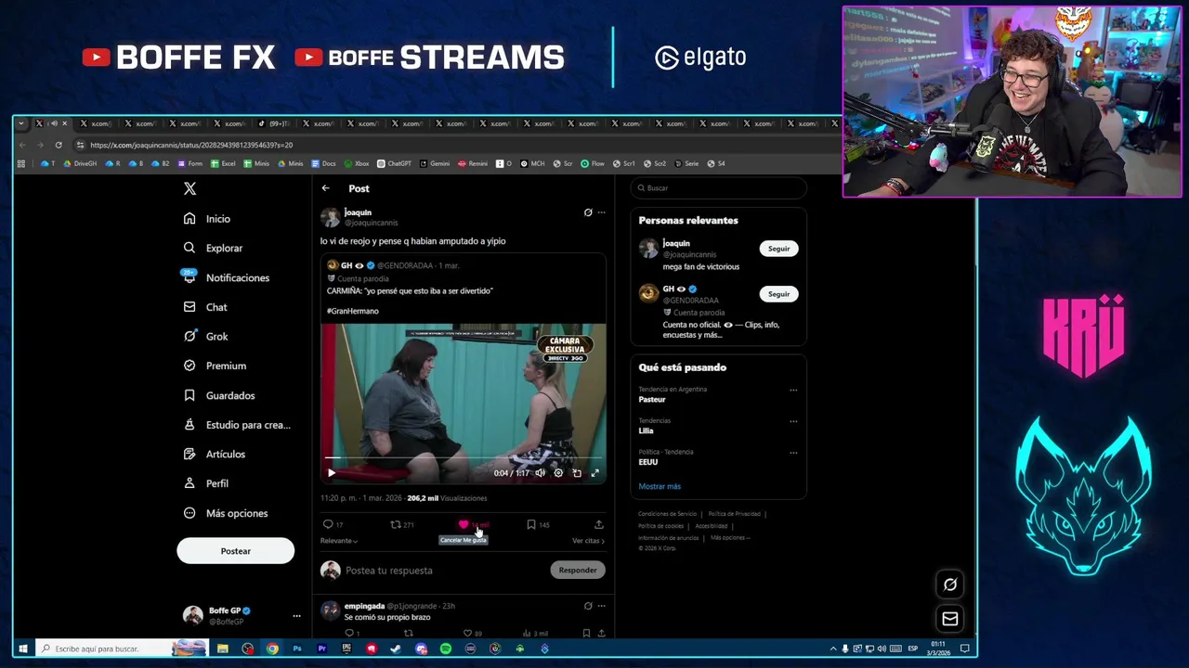
Task: Toggle video picture-in-picture mode
Action: [x=577, y=473]
